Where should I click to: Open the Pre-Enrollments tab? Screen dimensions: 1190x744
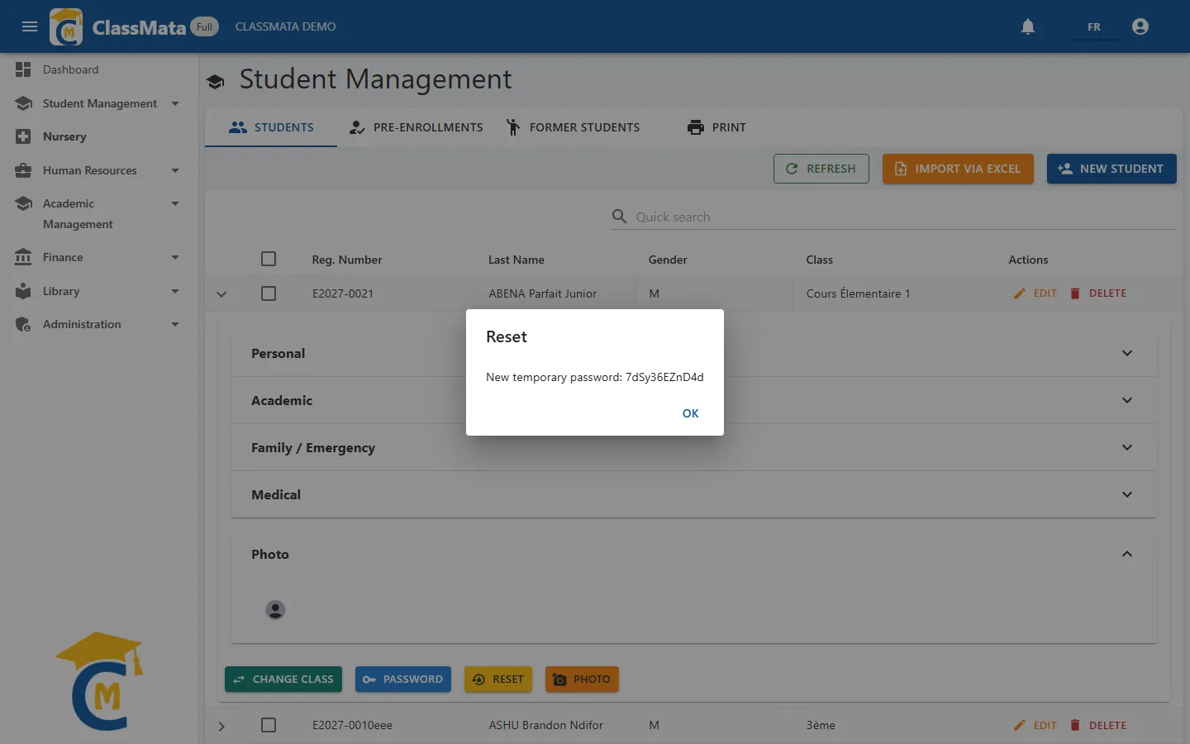click(x=416, y=127)
